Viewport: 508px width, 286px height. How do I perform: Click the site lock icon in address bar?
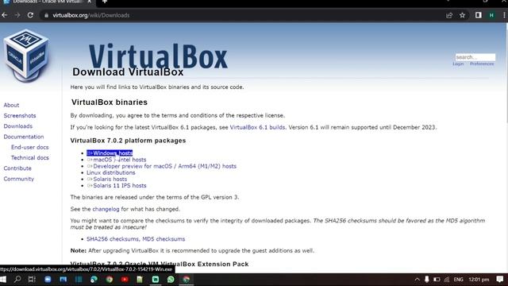tap(46, 15)
